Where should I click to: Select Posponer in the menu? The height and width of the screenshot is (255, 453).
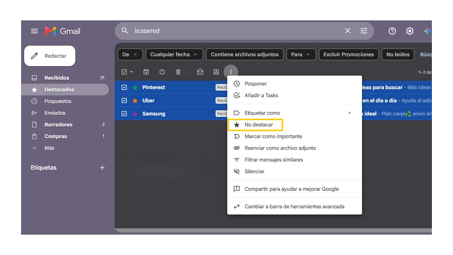point(294,84)
